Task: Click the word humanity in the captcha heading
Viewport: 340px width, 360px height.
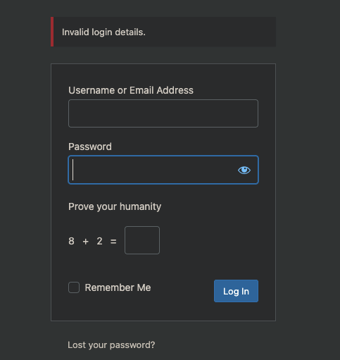Action: (x=140, y=207)
